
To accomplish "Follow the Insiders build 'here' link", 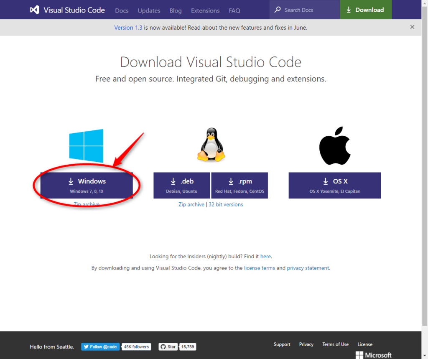I will (265, 256).
